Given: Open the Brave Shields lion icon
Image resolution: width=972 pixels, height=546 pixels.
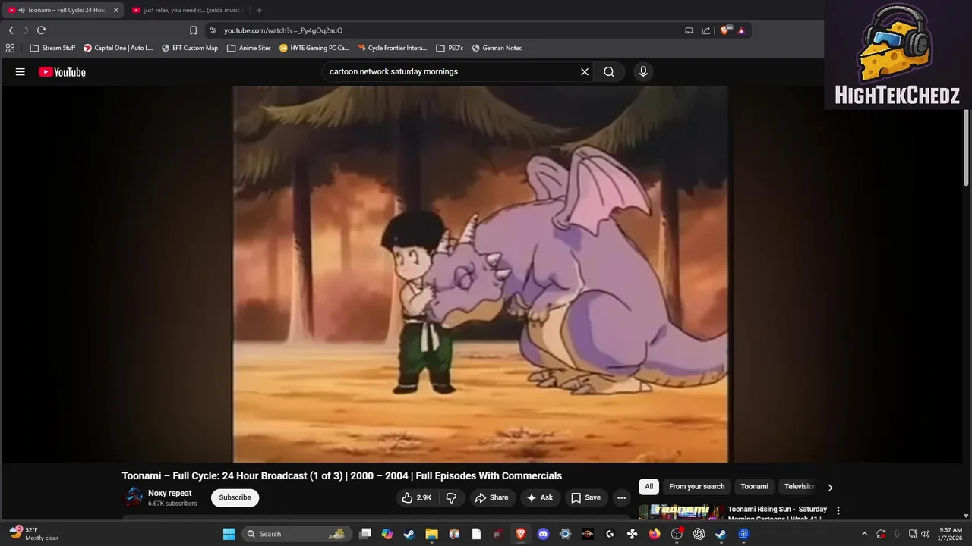Looking at the screenshot, I should (726, 30).
